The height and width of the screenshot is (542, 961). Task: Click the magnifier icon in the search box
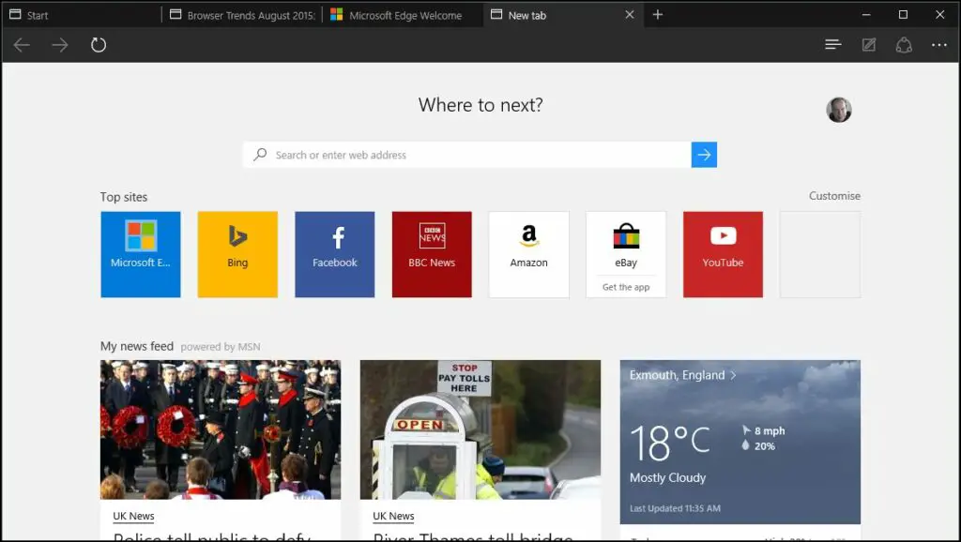(261, 155)
